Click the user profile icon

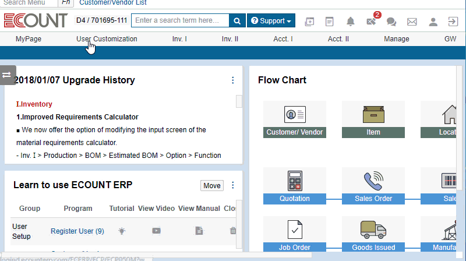tap(433, 22)
